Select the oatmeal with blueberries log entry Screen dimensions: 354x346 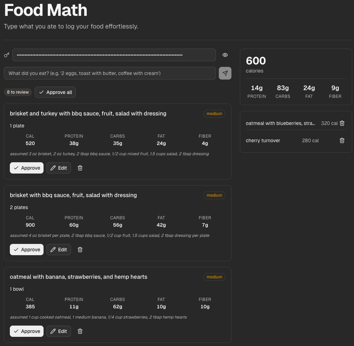[x=296, y=123]
